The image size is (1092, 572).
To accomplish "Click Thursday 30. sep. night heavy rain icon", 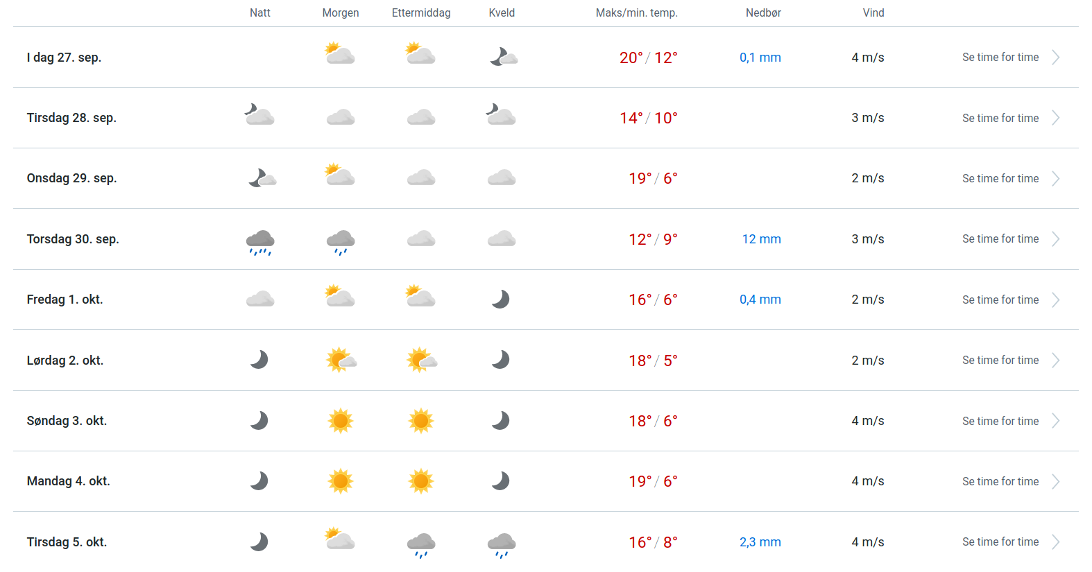I will (x=260, y=242).
